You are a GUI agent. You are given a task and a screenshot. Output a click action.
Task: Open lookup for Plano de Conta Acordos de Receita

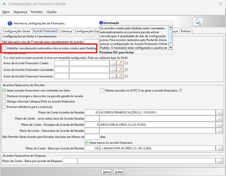[219, 113]
